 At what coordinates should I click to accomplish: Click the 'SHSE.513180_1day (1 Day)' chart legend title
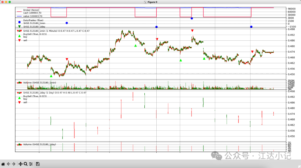39,92
